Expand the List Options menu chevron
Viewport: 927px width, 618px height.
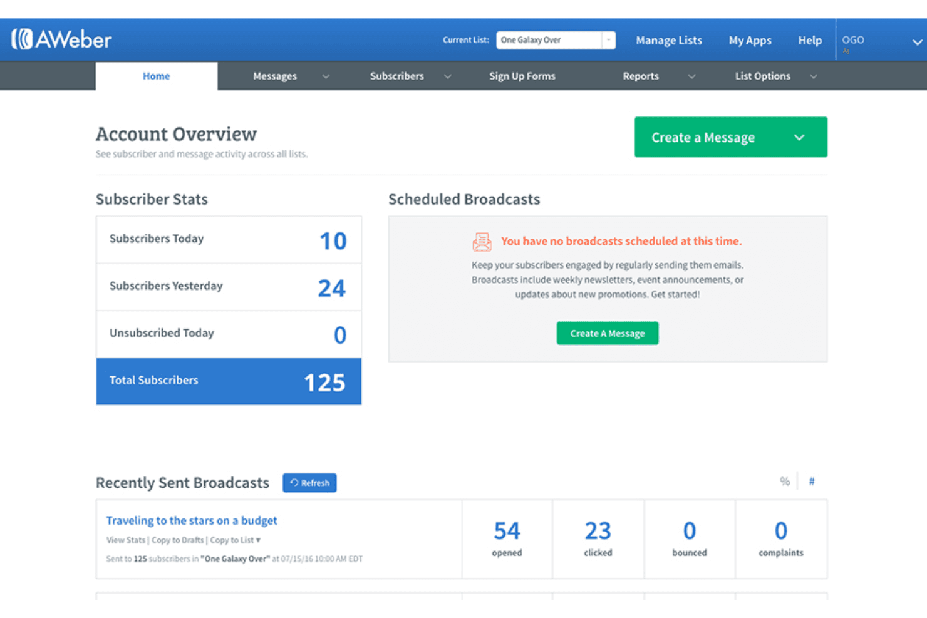tap(813, 76)
